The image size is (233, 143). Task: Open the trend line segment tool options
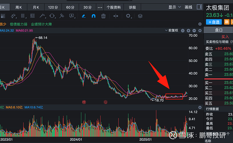point(13,16)
